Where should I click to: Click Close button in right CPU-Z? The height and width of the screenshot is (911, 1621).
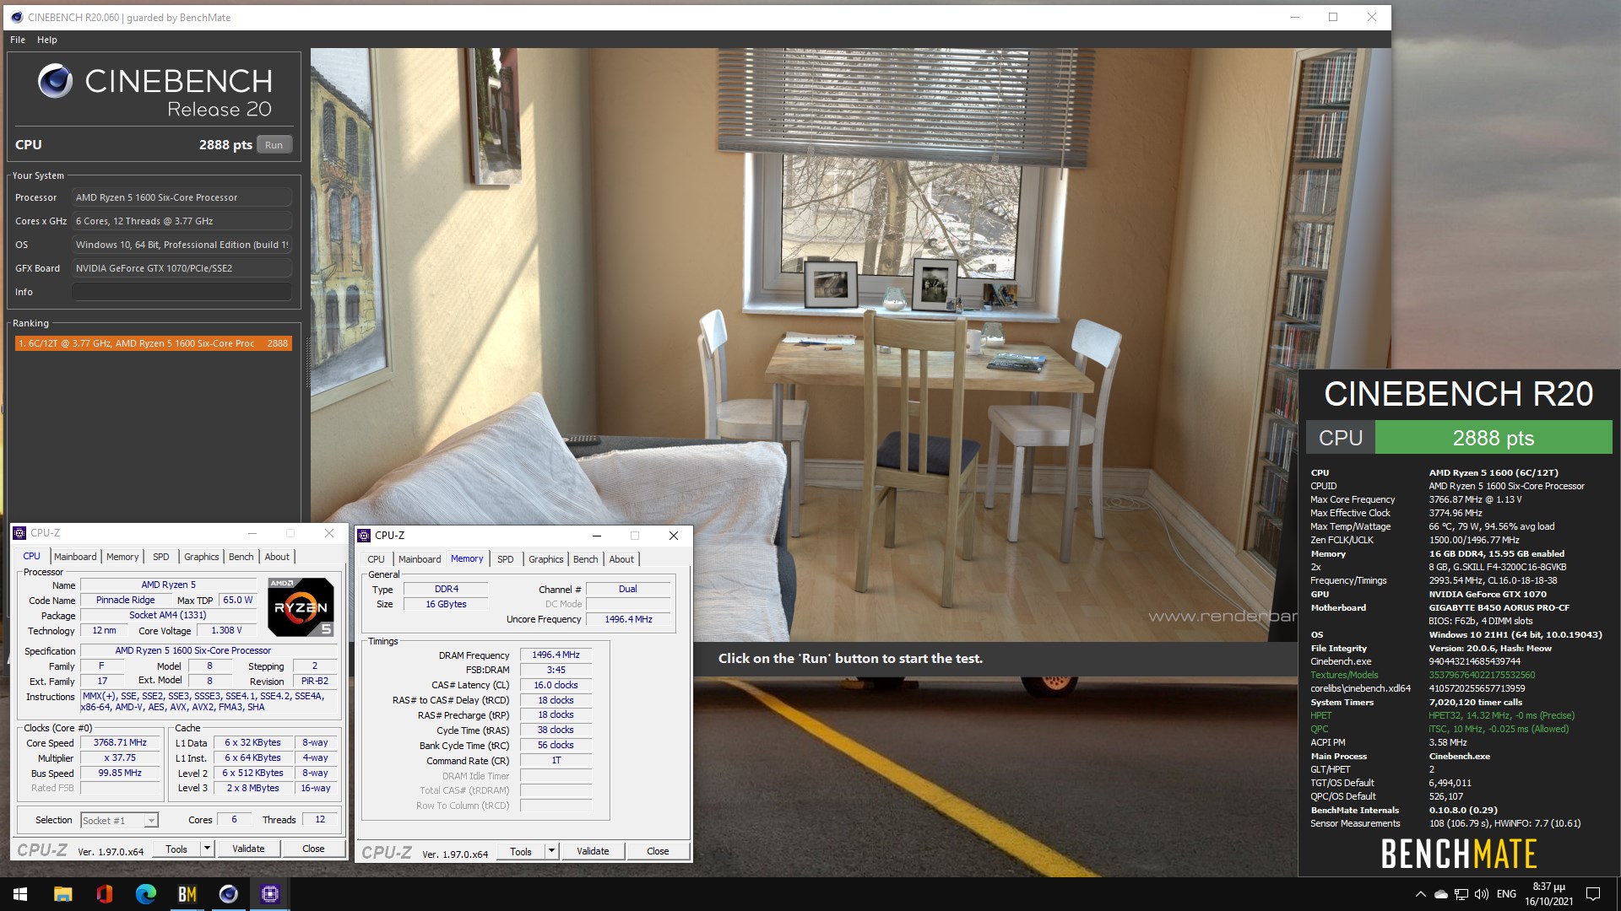(658, 852)
